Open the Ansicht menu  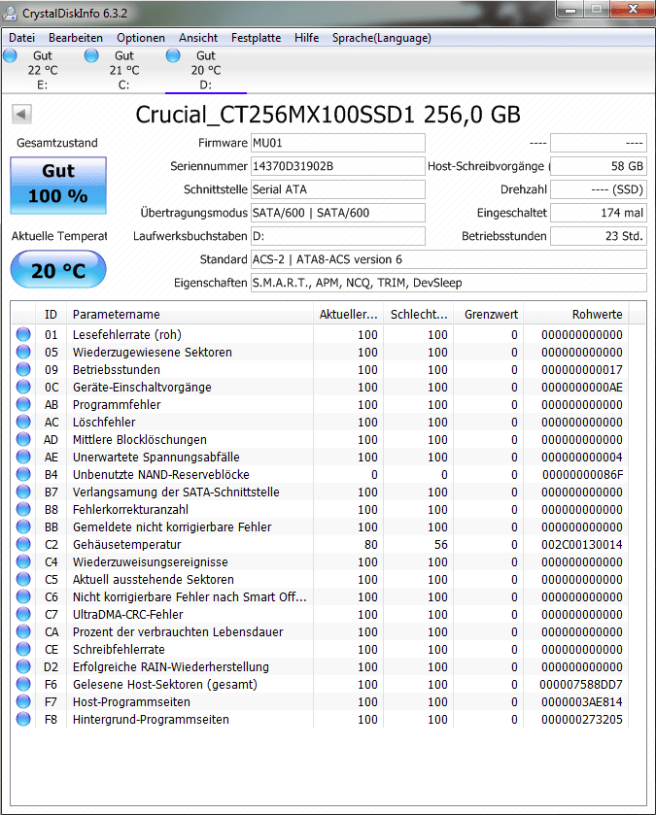pos(198,38)
